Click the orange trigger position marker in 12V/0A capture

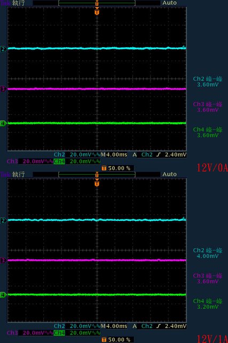97,11
